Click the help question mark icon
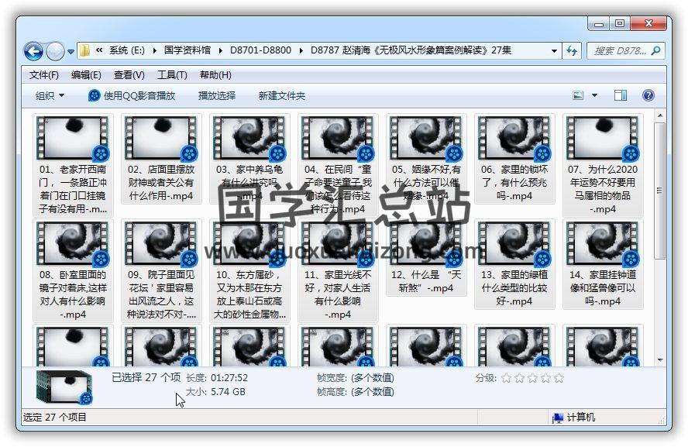The height and width of the screenshot is (447, 688). [648, 95]
